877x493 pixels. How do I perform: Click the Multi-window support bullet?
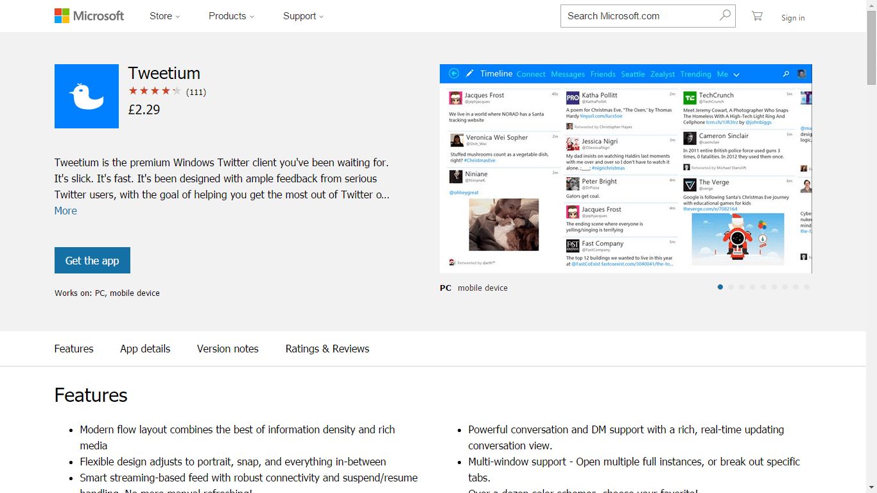[x=634, y=470]
